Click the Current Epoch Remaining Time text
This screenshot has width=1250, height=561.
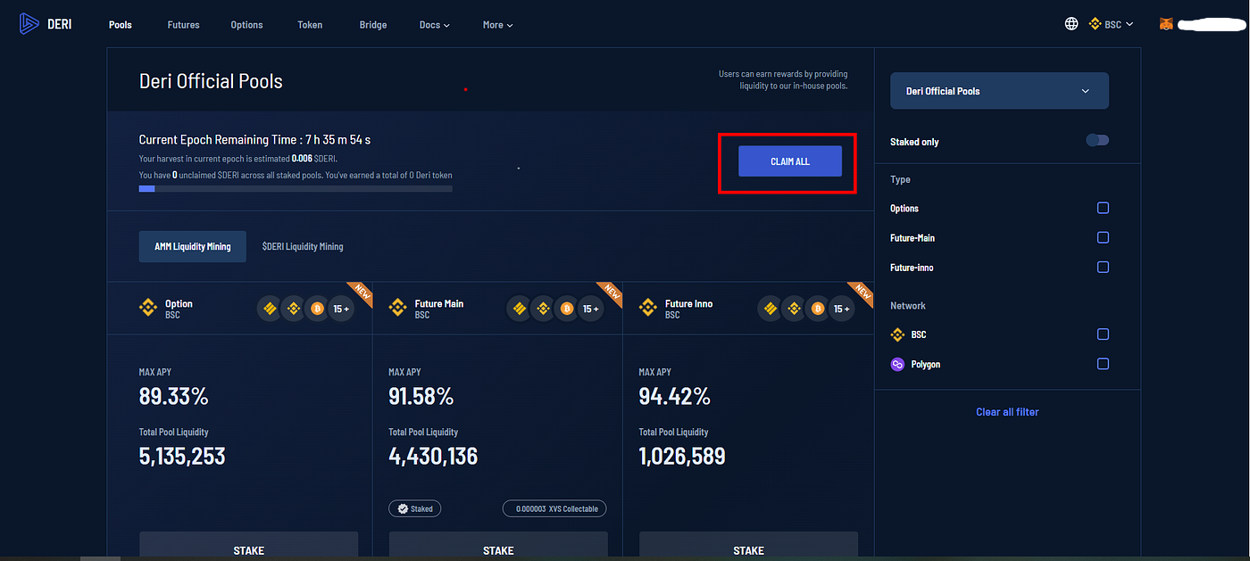tap(254, 140)
